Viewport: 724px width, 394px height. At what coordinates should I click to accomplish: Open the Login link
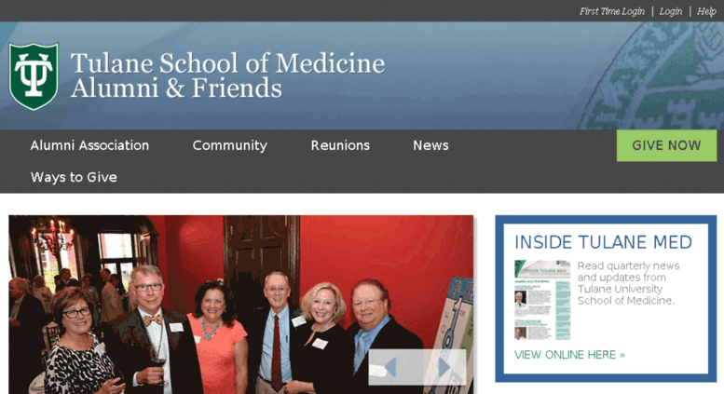(x=671, y=11)
